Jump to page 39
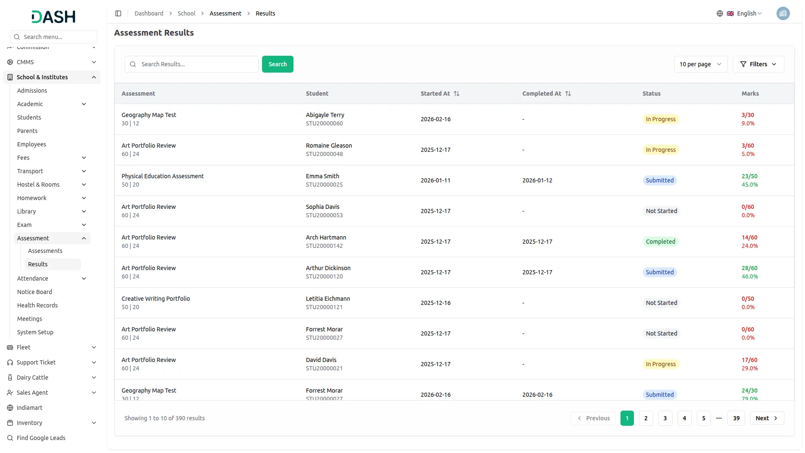The width and height of the screenshot is (805, 453). pos(736,418)
